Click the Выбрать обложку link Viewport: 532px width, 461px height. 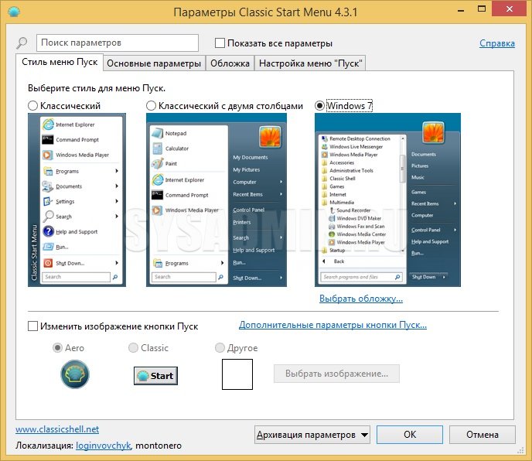(x=360, y=299)
